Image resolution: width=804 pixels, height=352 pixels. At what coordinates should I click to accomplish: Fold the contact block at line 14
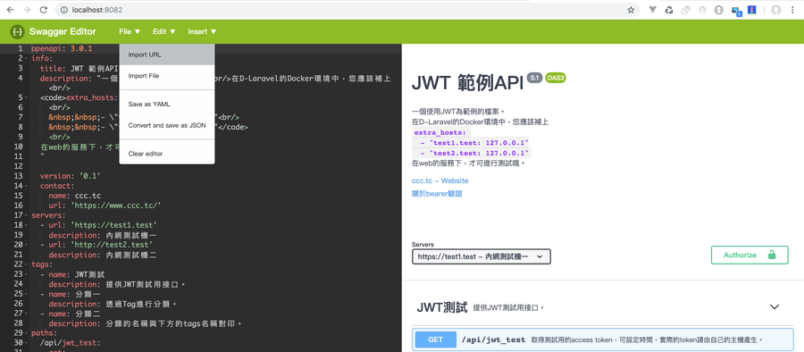[x=27, y=186]
